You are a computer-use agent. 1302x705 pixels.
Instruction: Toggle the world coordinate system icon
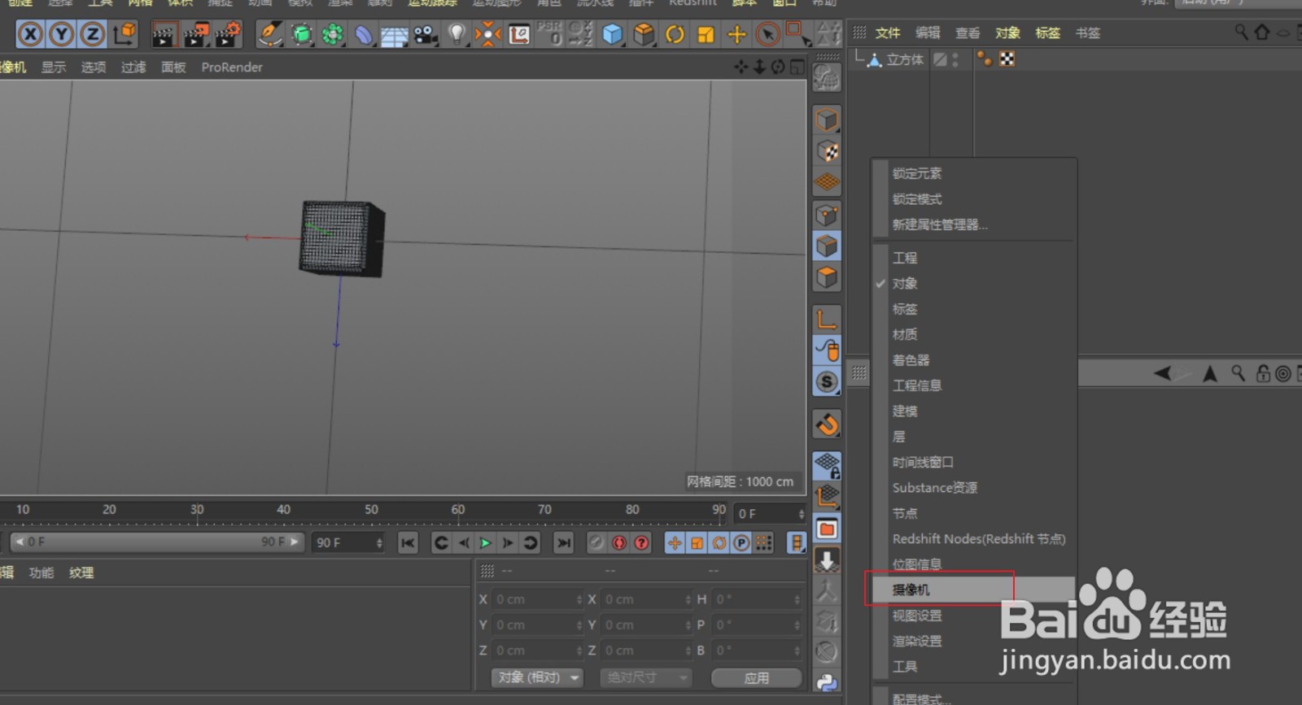point(125,34)
